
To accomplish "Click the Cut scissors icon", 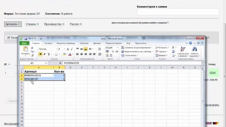I will coord(32,48).
